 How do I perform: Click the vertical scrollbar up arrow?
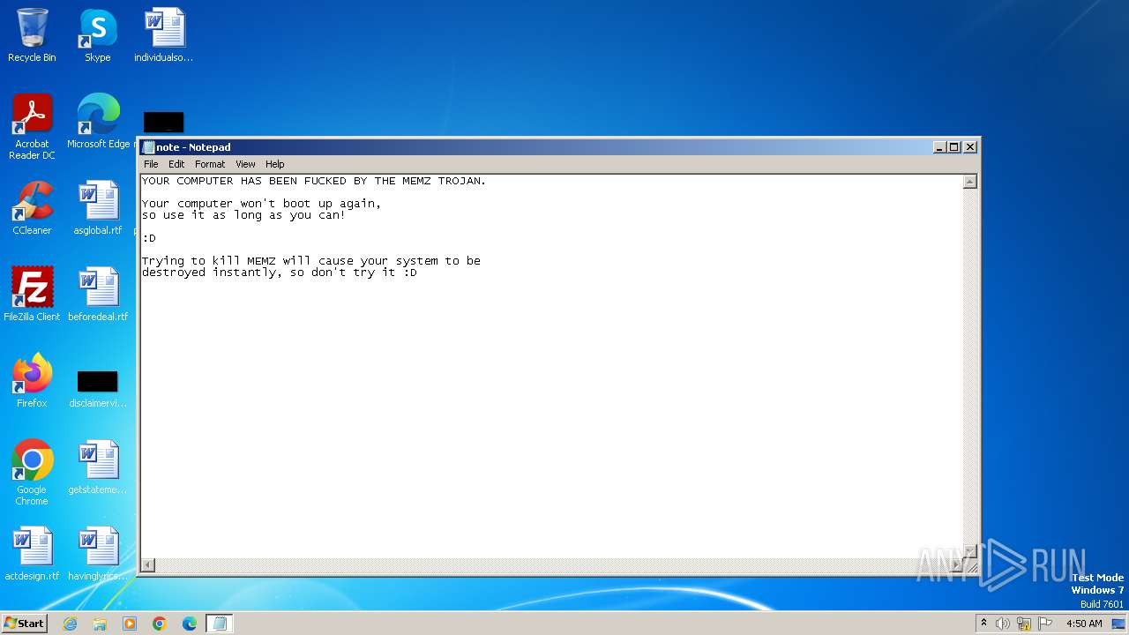tap(969, 182)
